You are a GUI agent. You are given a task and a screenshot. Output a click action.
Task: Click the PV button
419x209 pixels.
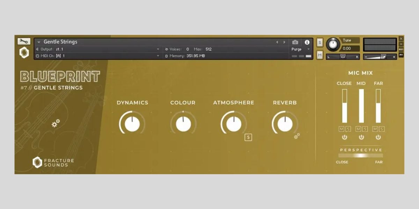tap(401, 55)
